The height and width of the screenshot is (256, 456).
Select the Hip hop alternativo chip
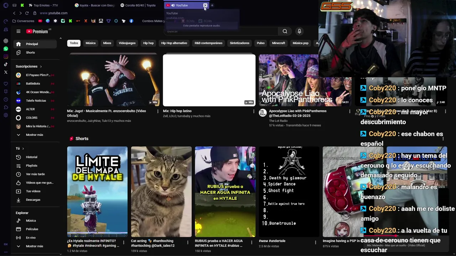[x=174, y=43]
